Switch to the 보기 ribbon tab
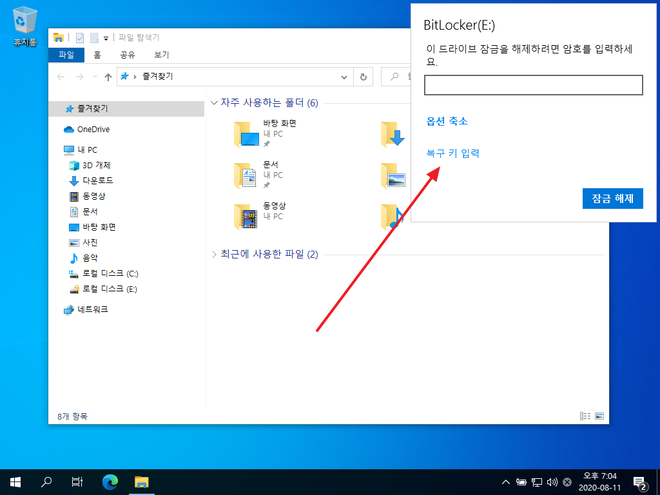The image size is (660, 495). point(162,55)
